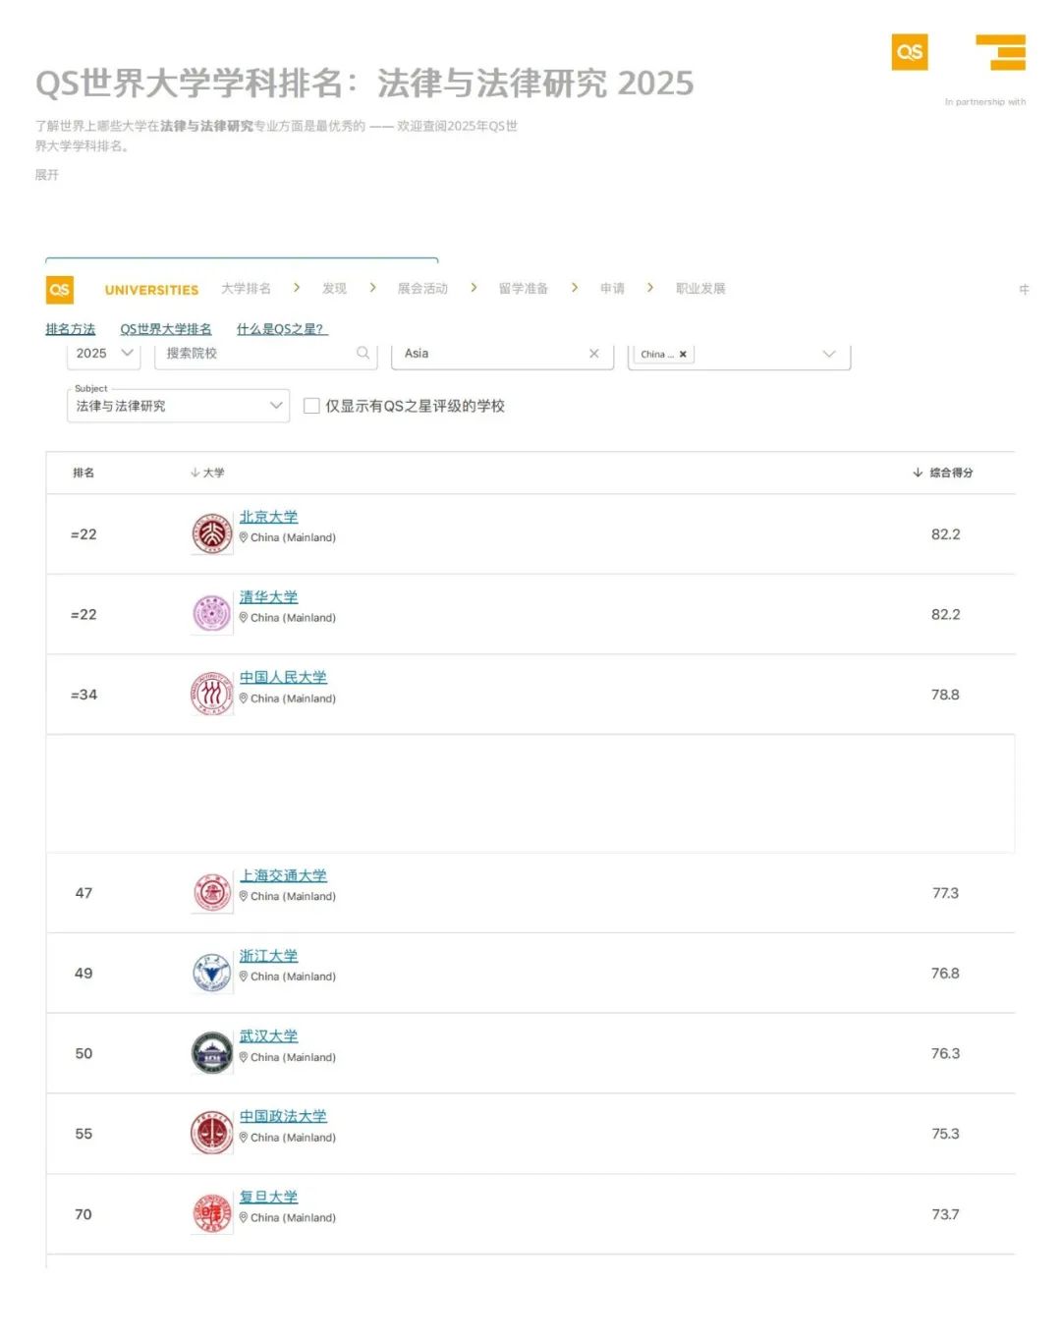Open the 2025 year dropdown
1061x1341 pixels.
pyautogui.click(x=104, y=354)
